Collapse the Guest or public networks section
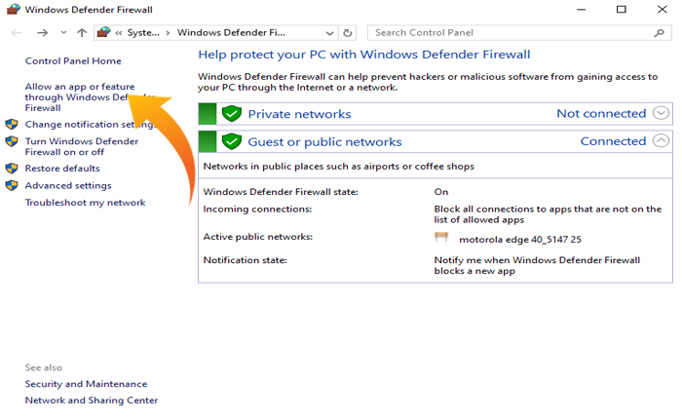The image size is (682, 419). (662, 141)
